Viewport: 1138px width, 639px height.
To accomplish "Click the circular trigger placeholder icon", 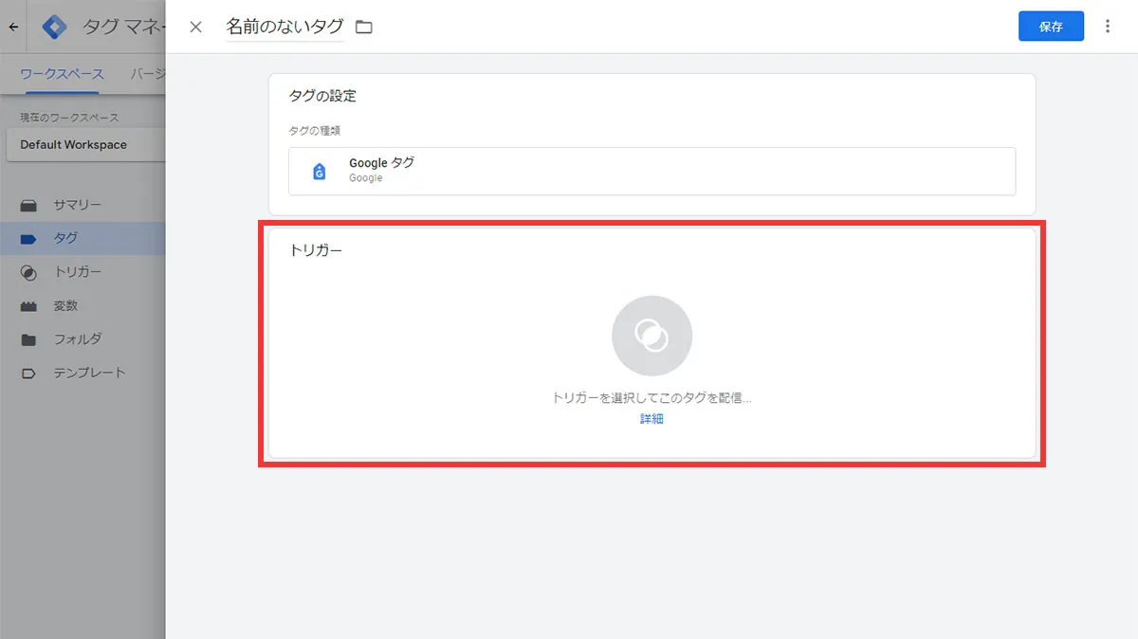I will 652,336.
